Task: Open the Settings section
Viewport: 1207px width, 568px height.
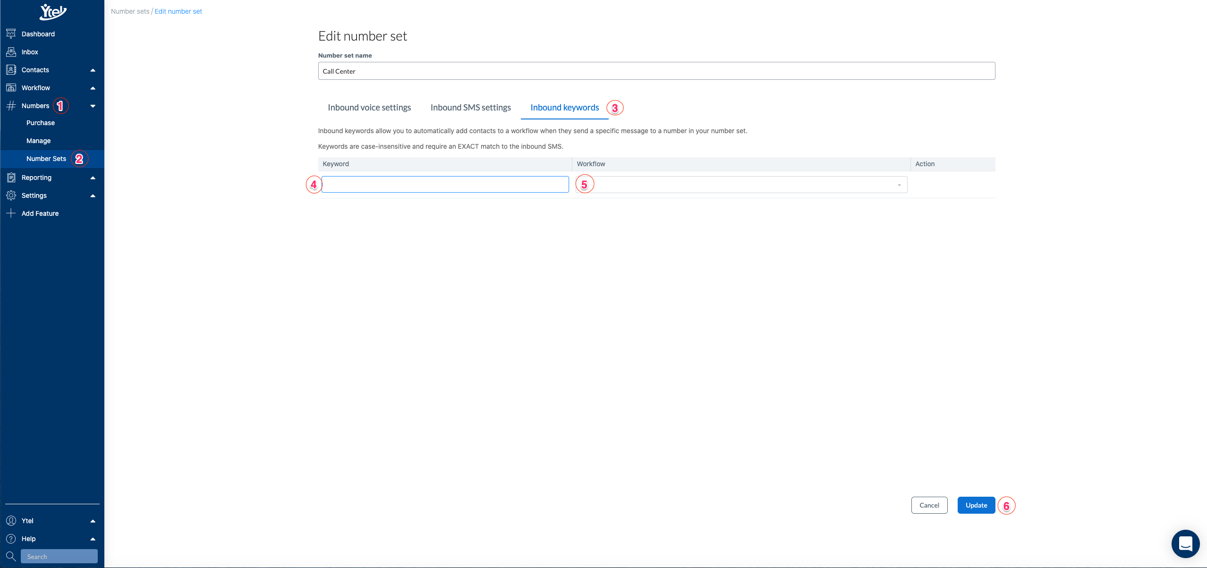Action: click(x=34, y=195)
